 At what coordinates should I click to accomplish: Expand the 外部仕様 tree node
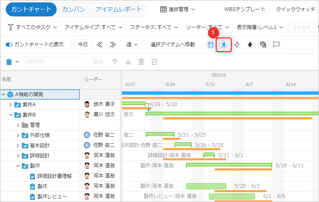(x=18, y=135)
